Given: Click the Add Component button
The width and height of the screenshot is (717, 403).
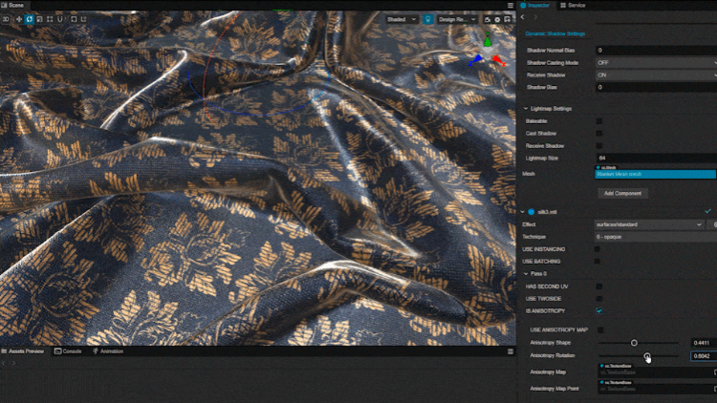Looking at the screenshot, I should pos(622,193).
